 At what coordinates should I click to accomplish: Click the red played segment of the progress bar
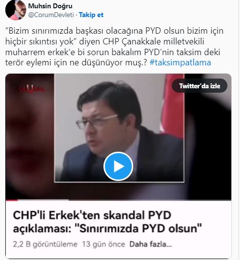[12, 200]
